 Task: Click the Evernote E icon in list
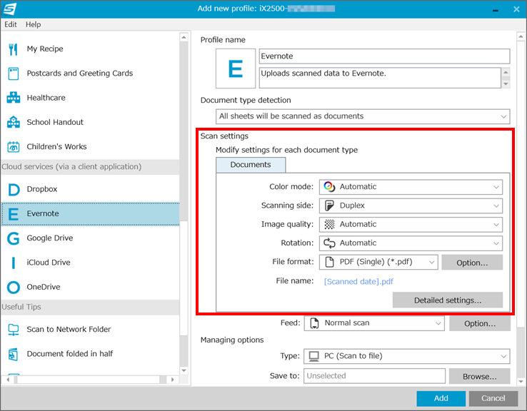click(x=13, y=214)
